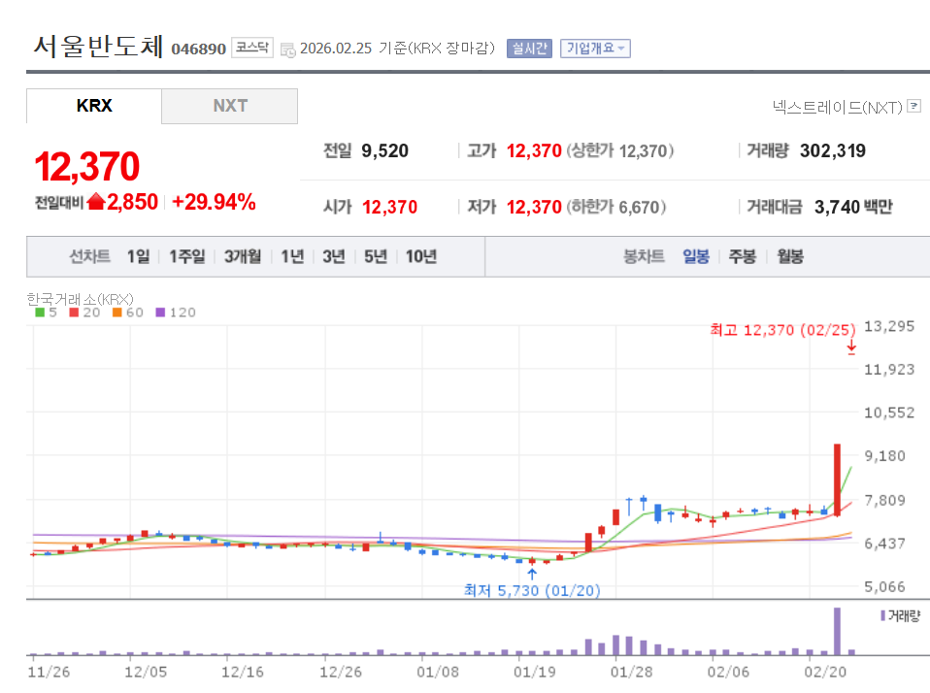Image resolution: width=930 pixels, height=693 pixels.
Task: Click the purple 120-day moving average swatch
Action: [x=160, y=313]
